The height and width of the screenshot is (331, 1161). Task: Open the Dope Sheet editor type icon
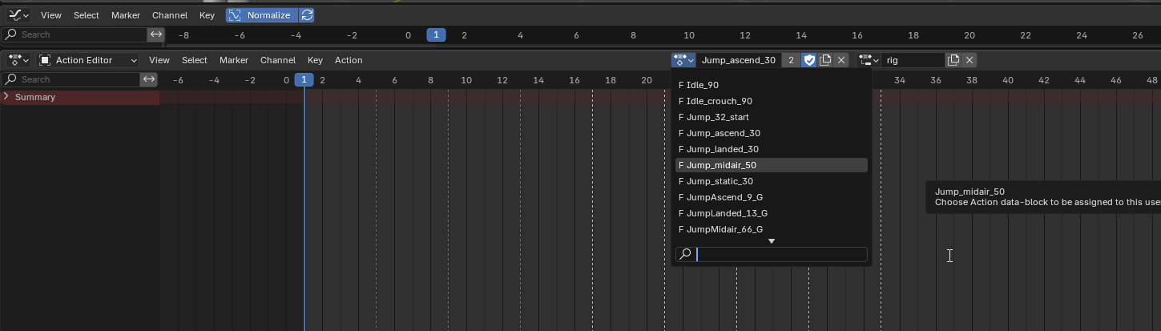coord(18,60)
